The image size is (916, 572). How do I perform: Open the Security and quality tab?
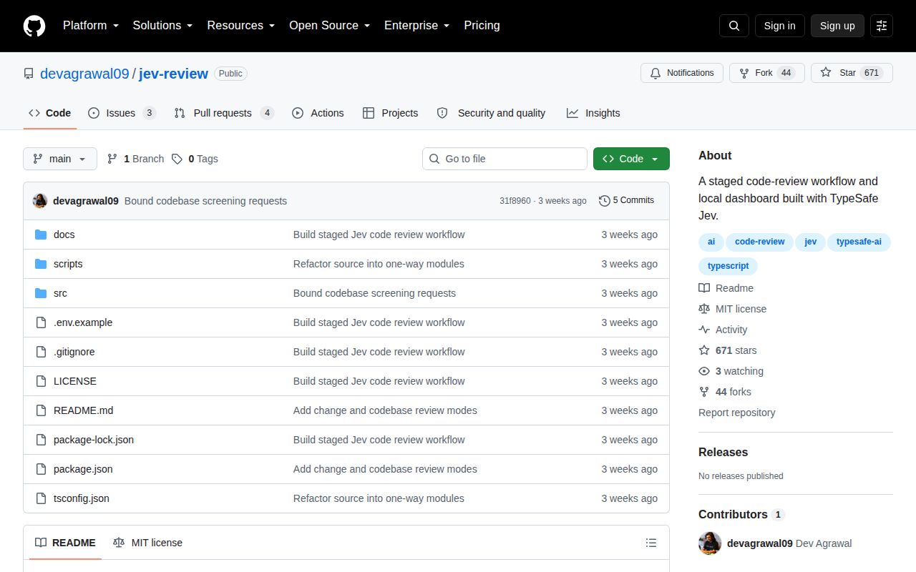pyautogui.click(x=492, y=113)
